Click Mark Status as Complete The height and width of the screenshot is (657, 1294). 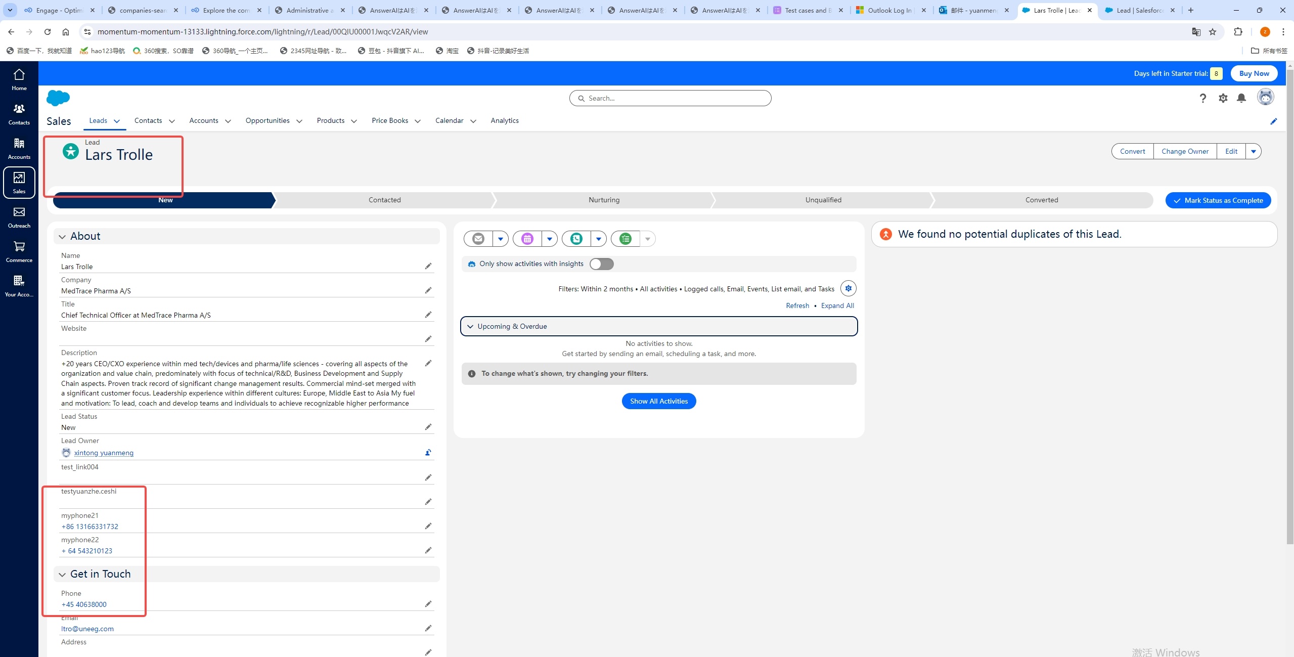[1218, 200]
